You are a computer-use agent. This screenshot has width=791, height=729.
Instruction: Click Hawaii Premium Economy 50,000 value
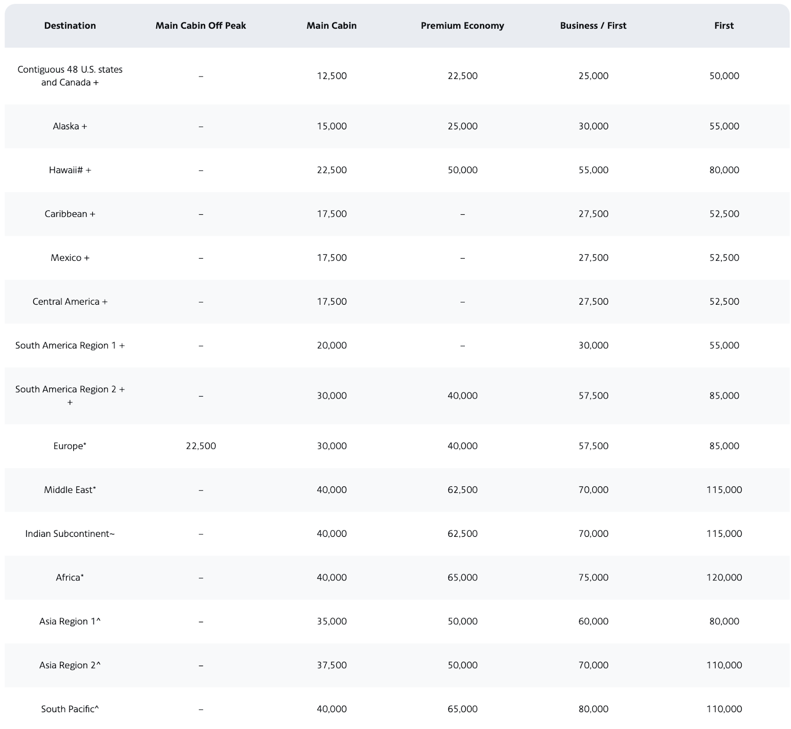click(x=462, y=170)
